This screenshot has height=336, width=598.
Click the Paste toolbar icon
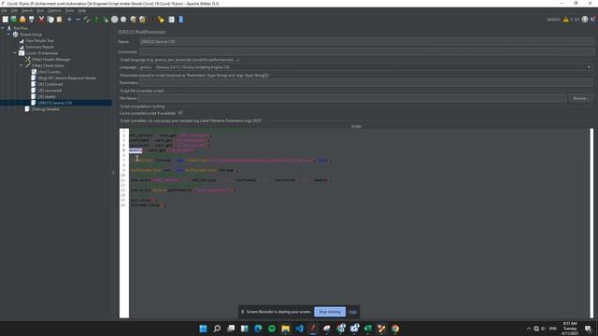coord(59,20)
